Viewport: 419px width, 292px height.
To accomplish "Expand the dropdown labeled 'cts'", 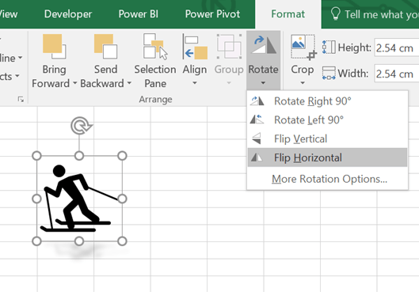I will tap(17, 76).
